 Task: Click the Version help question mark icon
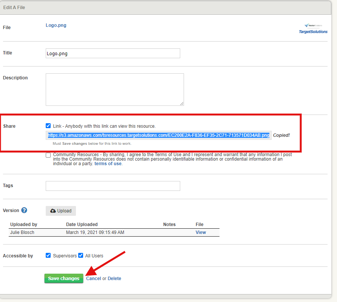[x=24, y=211]
